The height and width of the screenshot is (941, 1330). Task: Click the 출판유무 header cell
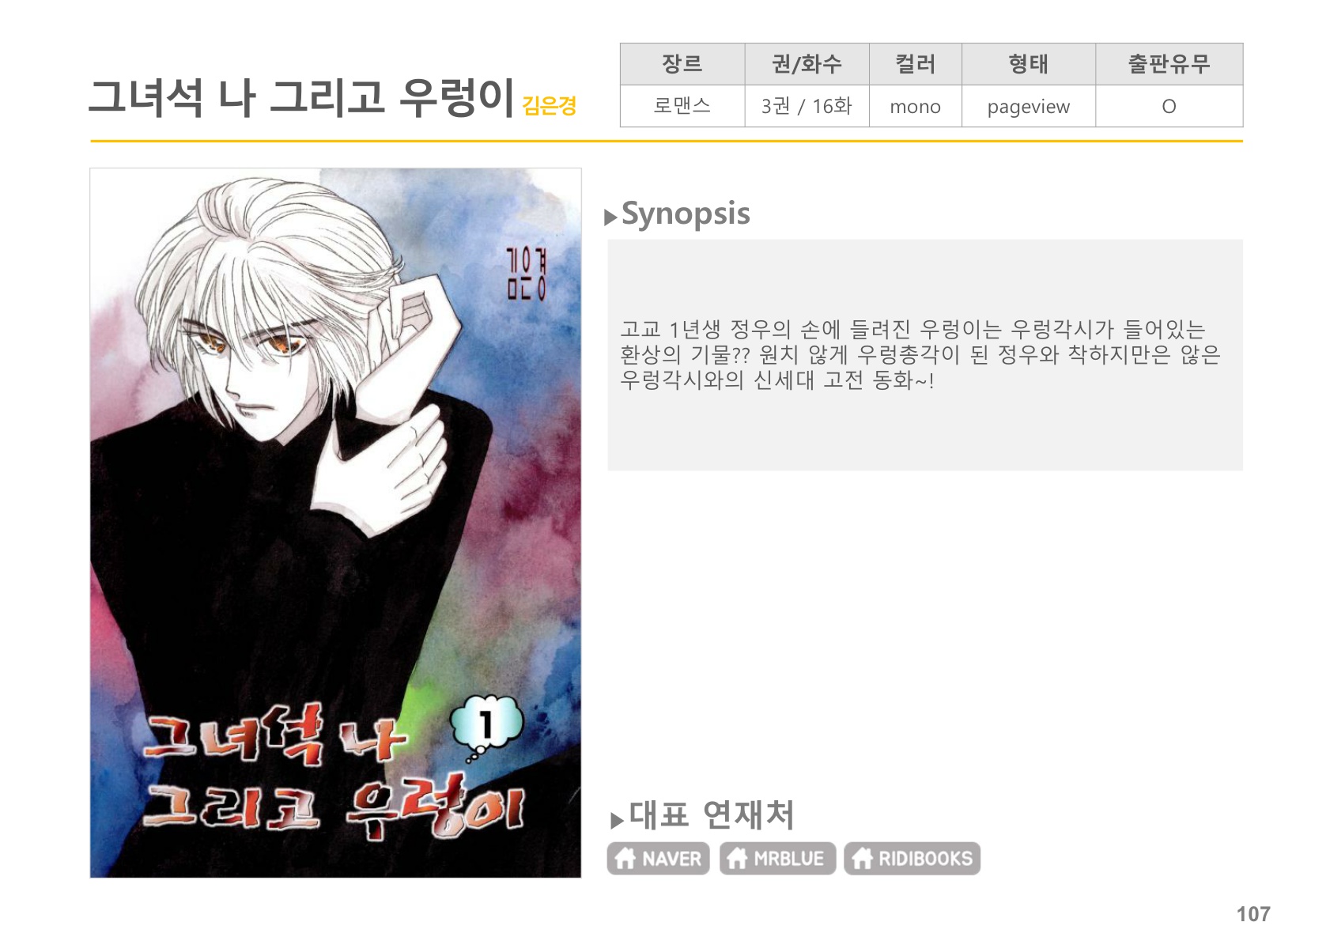[x=1169, y=64]
